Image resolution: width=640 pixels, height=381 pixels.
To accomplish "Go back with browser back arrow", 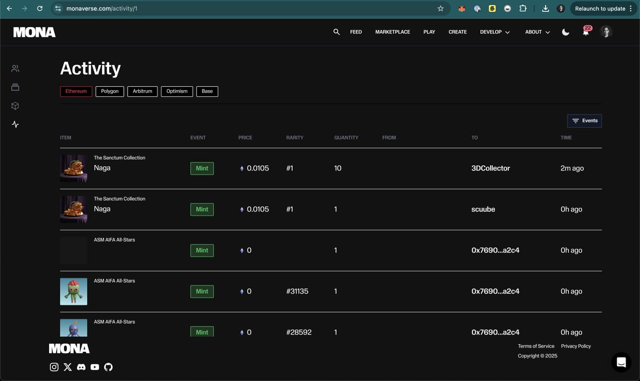I will [x=9, y=9].
